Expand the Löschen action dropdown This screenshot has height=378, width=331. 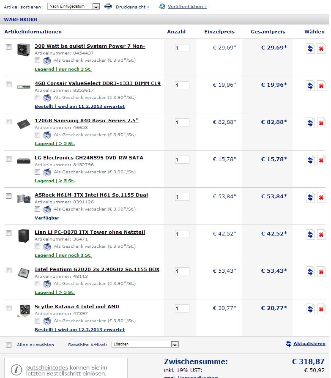[x=145, y=344]
